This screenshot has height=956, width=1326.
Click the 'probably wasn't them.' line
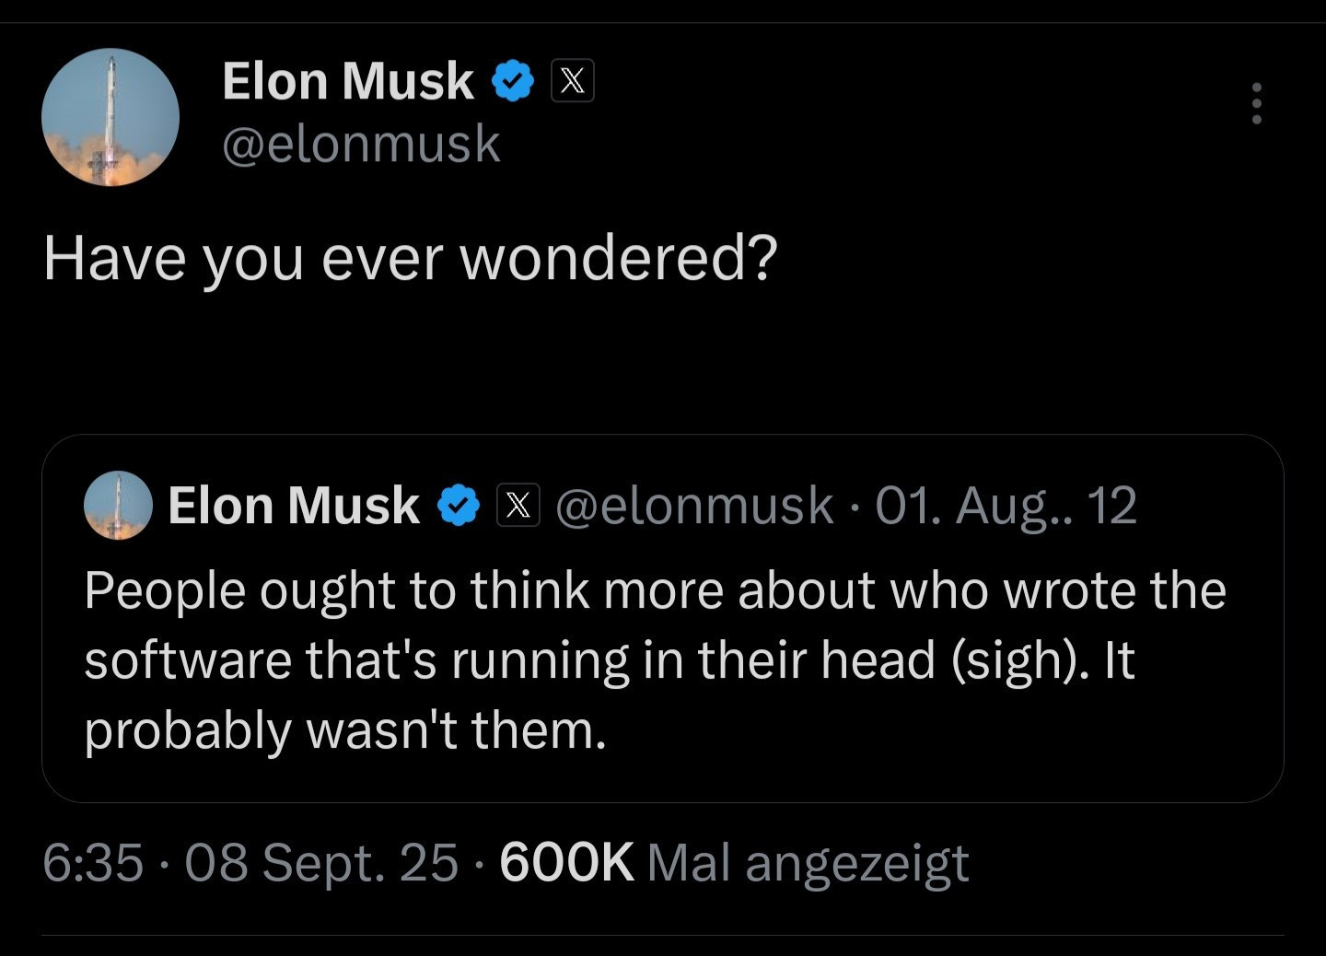coord(345,729)
